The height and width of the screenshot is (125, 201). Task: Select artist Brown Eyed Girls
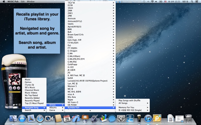(90, 34)
